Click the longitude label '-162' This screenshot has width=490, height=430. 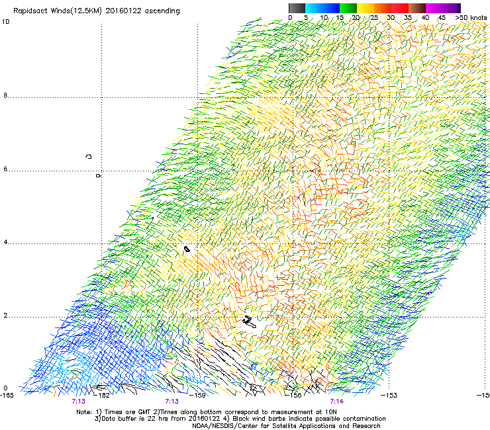coord(103,395)
